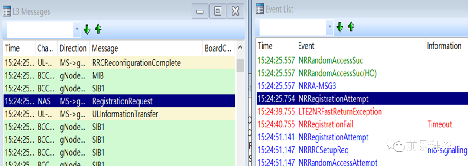Click the green up arrow in L3 Messages
Image resolution: width=468 pixels, height=166 pixels.
(98, 29)
